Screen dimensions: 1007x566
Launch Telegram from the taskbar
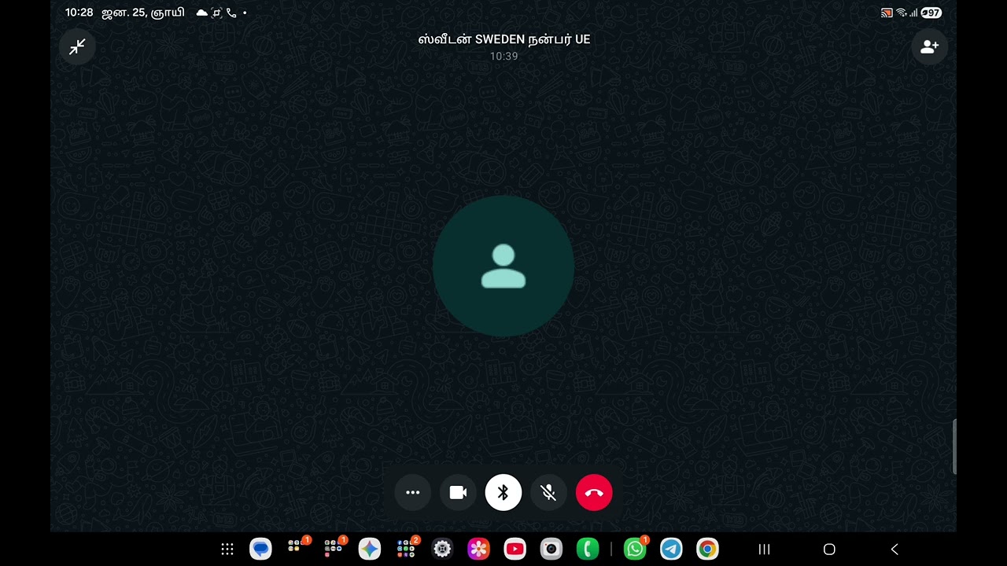[x=671, y=549]
